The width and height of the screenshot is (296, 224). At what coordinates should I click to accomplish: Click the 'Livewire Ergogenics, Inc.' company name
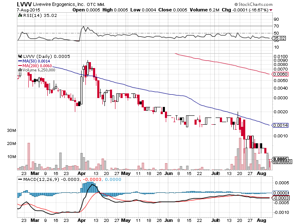tap(59, 4)
